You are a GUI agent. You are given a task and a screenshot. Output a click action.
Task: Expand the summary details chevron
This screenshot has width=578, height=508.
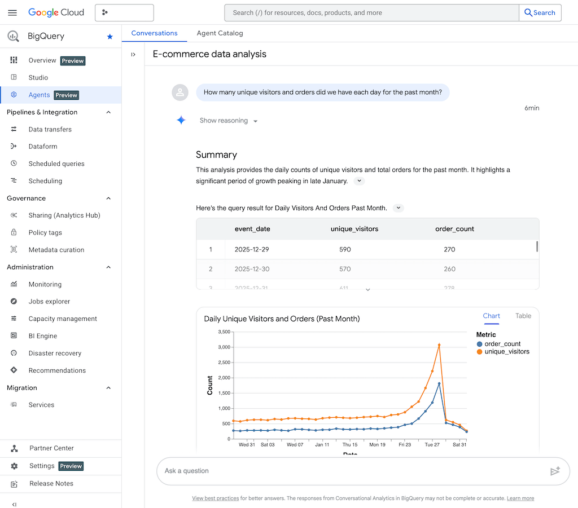point(359,182)
